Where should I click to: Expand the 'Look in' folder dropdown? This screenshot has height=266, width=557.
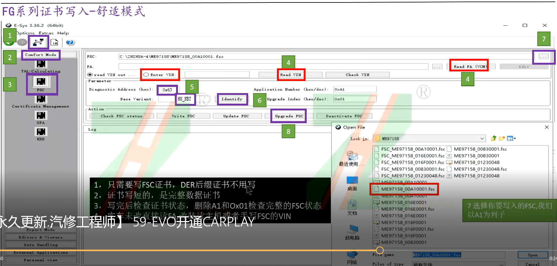[x=482, y=139]
